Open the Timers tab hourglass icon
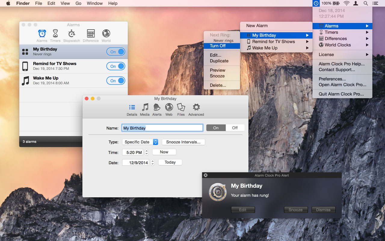 tap(55, 33)
